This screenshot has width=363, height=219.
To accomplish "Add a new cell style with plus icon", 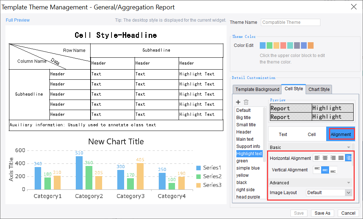I will click(x=238, y=102).
